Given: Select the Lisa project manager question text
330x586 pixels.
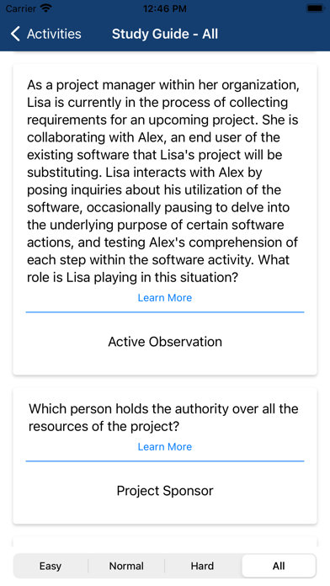Looking at the screenshot, I should [163, 181].
